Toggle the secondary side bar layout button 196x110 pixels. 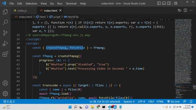click(x=169, y=3)
